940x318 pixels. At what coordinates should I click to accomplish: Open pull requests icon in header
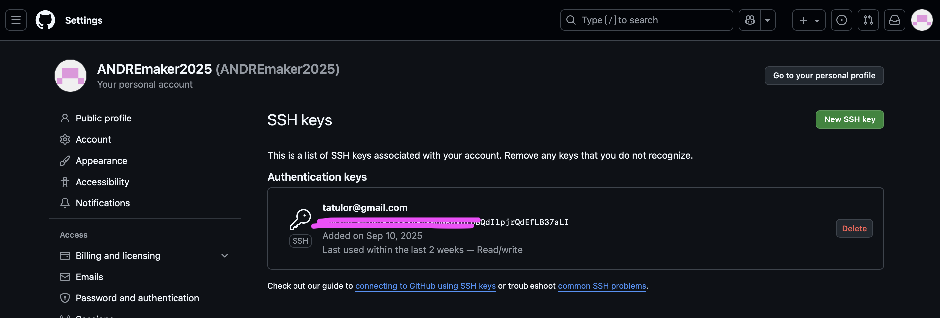868,20
